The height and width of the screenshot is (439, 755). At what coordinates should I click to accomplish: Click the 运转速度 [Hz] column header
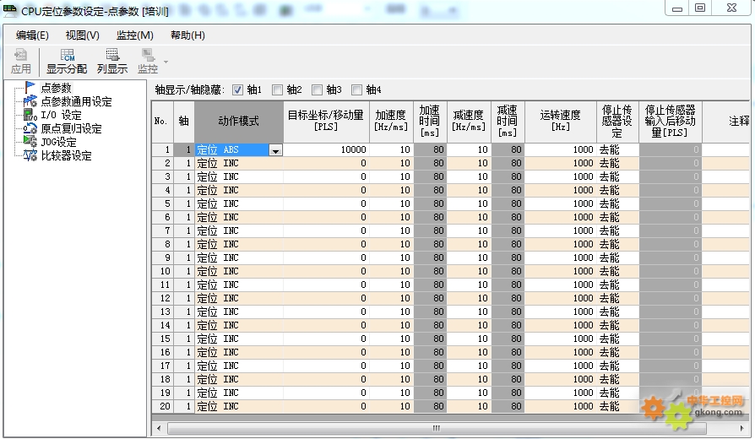561,122
